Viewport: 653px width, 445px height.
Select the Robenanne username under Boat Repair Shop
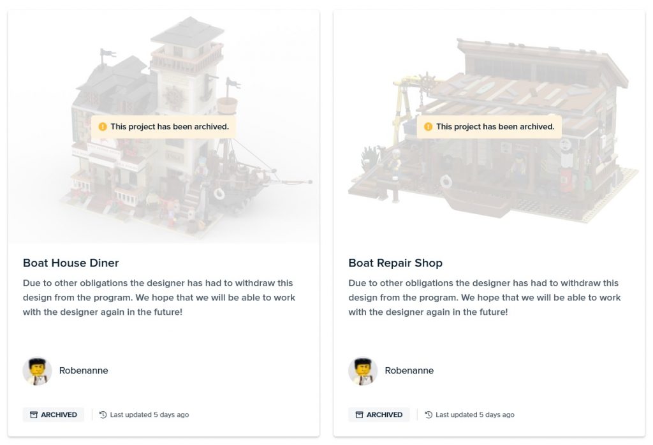coord(409,370)
